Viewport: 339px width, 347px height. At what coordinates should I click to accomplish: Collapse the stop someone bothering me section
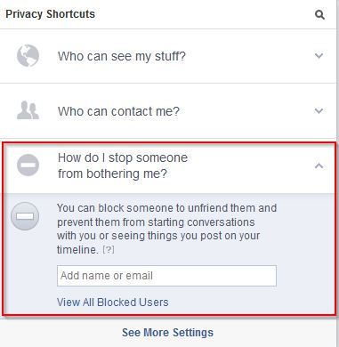[319, 165]
